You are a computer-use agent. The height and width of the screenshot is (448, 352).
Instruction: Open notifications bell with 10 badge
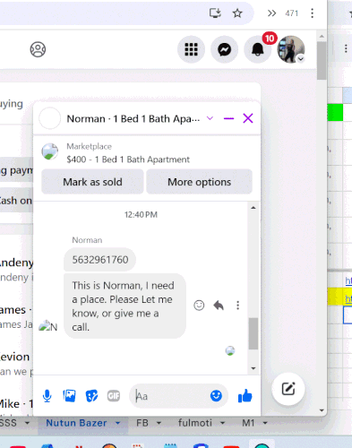pos(258,49)
